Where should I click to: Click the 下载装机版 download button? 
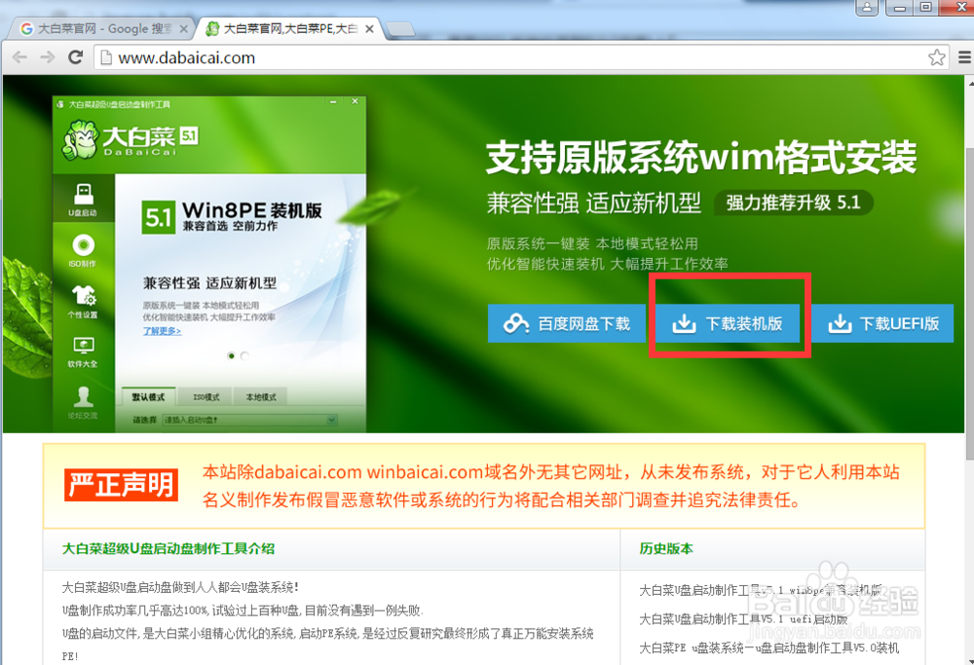[x=728, y=323]
